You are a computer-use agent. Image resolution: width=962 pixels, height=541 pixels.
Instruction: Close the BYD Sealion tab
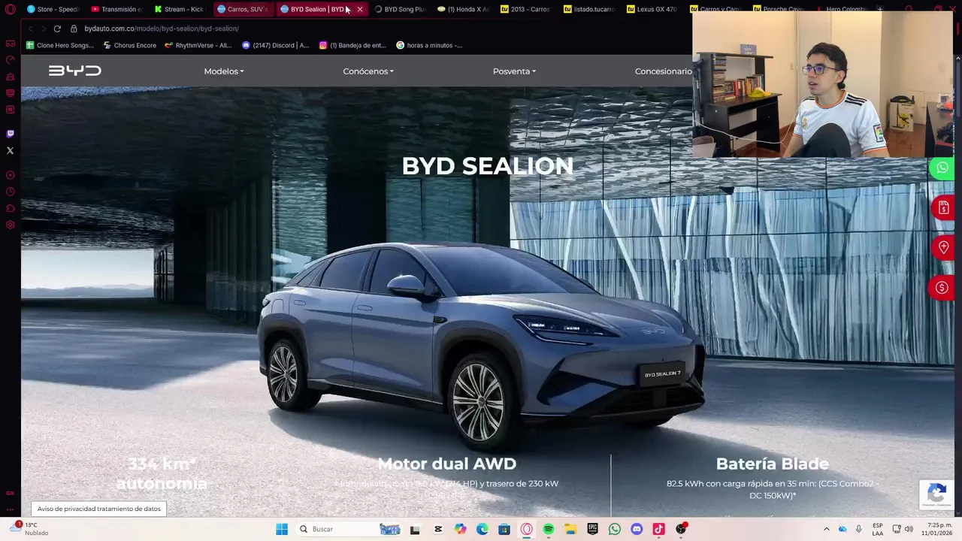pos(359,9)
